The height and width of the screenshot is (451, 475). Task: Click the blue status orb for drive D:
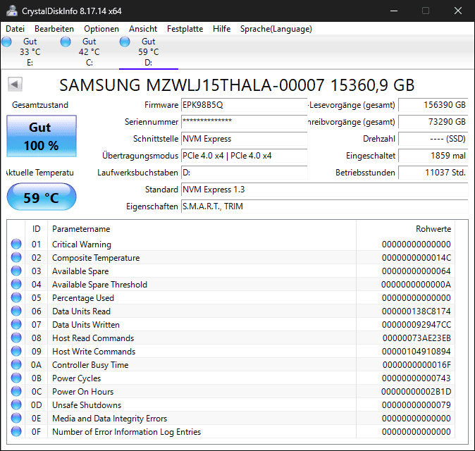point(125,42)
